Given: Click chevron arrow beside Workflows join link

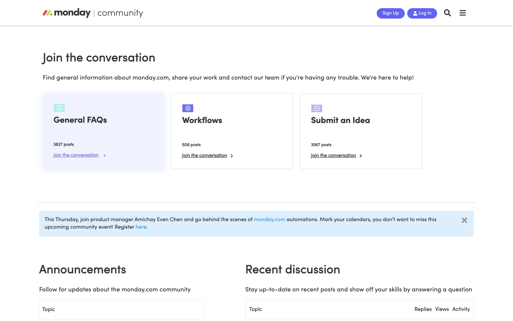Looking at the screenshot, I should (232, 156).
